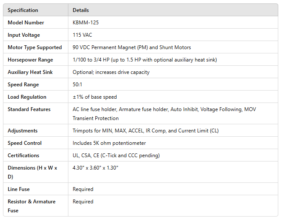Select the Trimpots adjustments description
This screenshot has height=220, width=283.
click(x=145, y=131)
